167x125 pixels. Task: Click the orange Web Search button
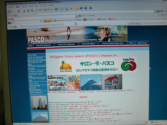47,21
